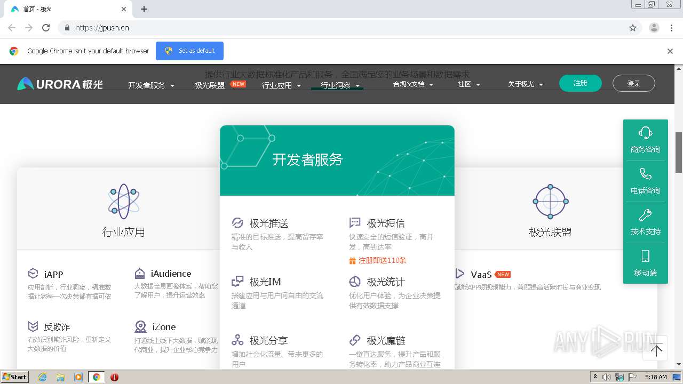The width and height of the screenshot is (683, 384).
Task: Click the Aurora 极光 logo
Action: coord(60,84)
